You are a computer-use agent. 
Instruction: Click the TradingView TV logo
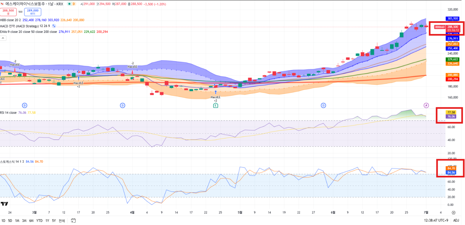point(4,203)
